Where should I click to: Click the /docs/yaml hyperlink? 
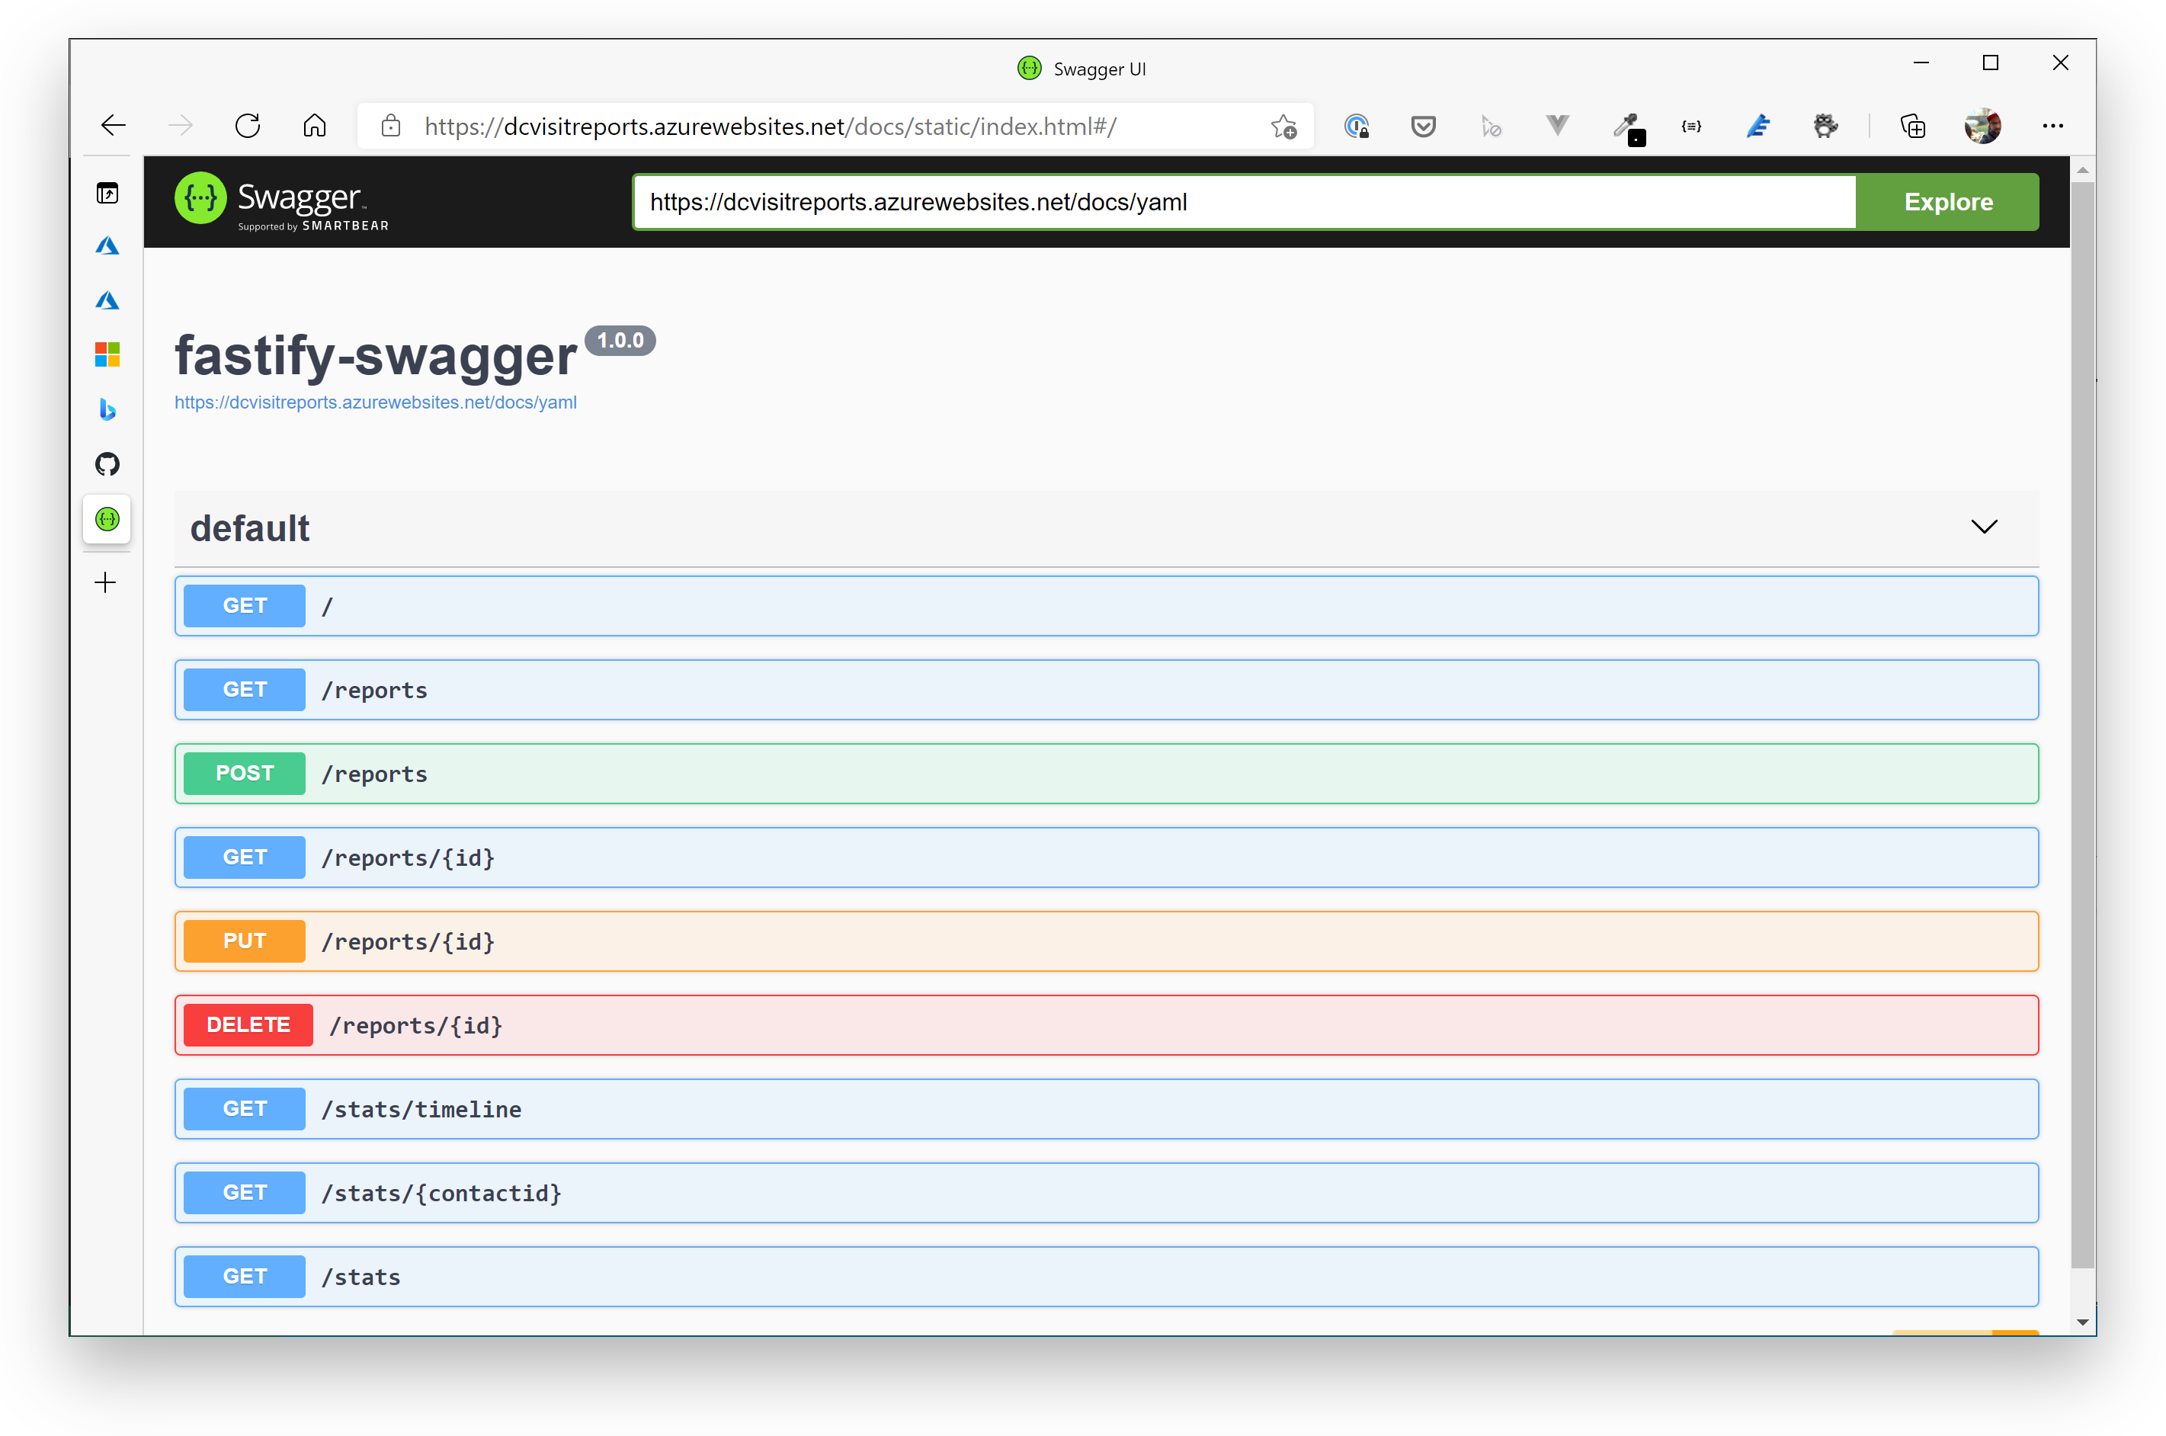click(x=375, y=401)
